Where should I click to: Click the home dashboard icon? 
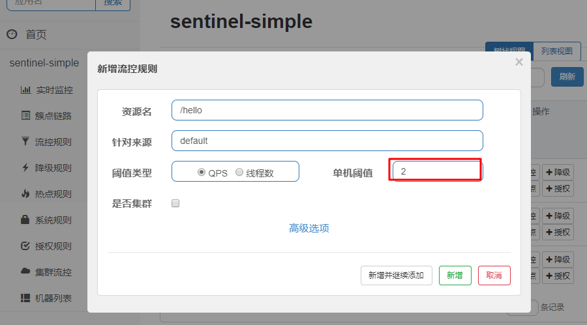point(12,35)
